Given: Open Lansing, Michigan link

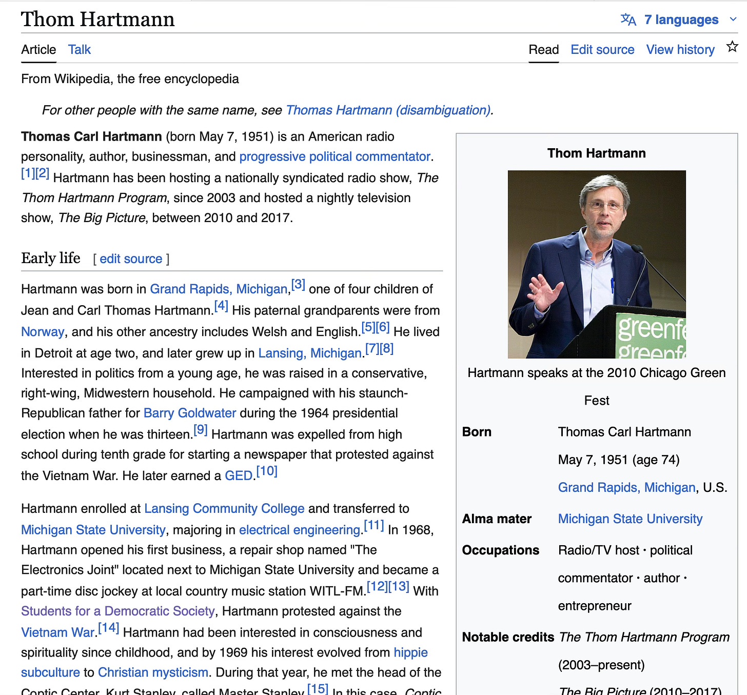Looking at the screenshot, I should (x=310, y=353).
